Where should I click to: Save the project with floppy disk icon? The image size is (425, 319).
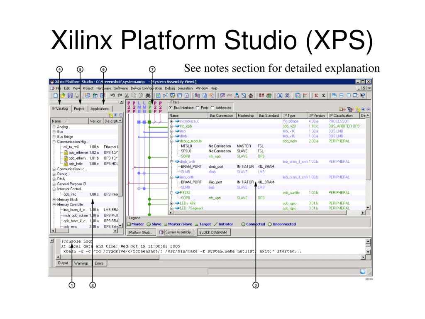coord(70,96)
